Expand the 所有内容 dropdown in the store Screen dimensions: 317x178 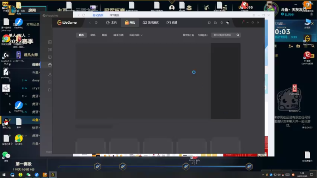136,35
